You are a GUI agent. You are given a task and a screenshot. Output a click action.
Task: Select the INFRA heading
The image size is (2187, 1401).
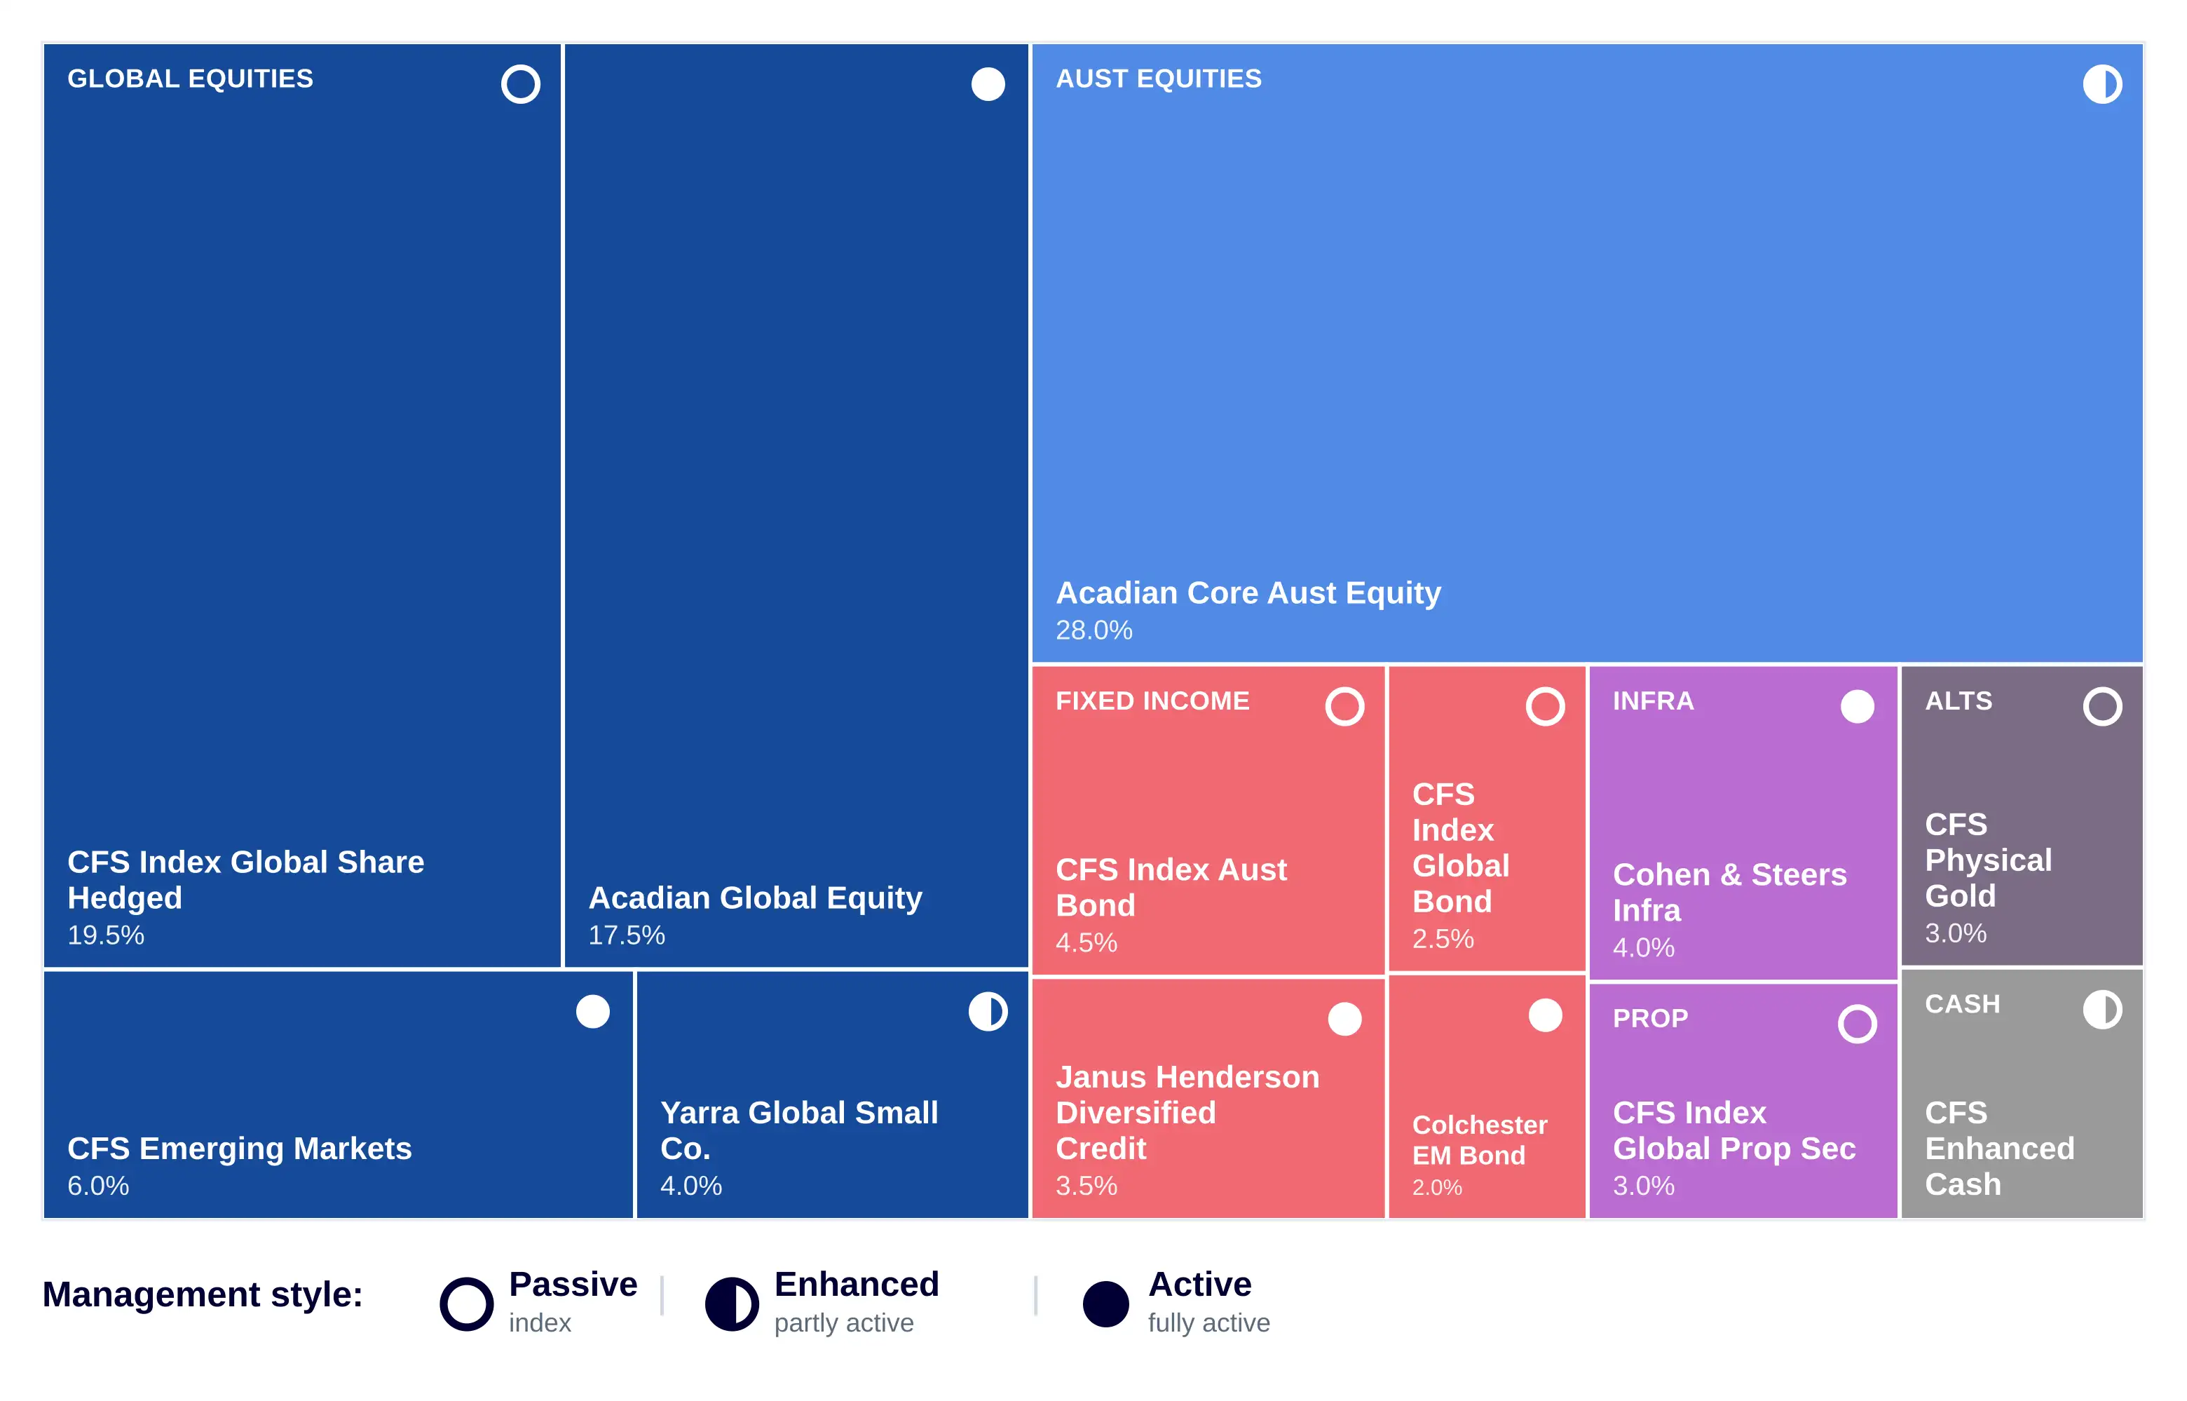point(1653,701)
